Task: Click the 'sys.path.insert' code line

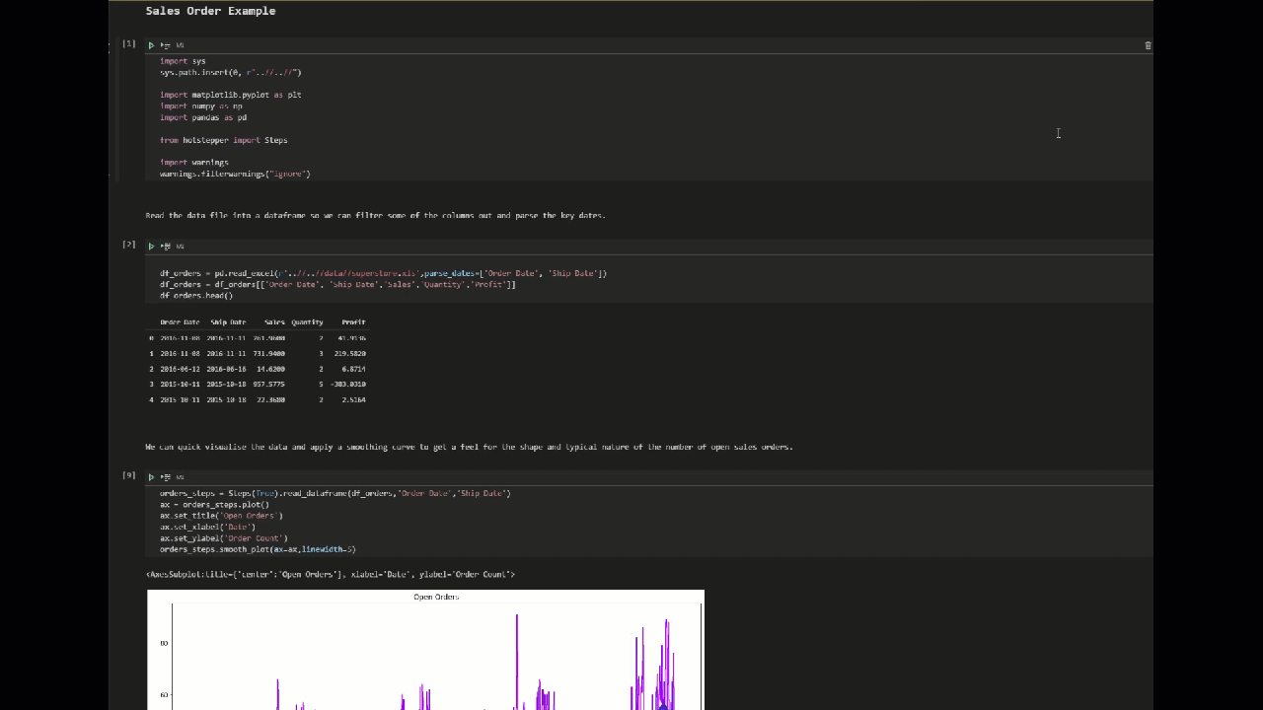Action: (230, 72)
